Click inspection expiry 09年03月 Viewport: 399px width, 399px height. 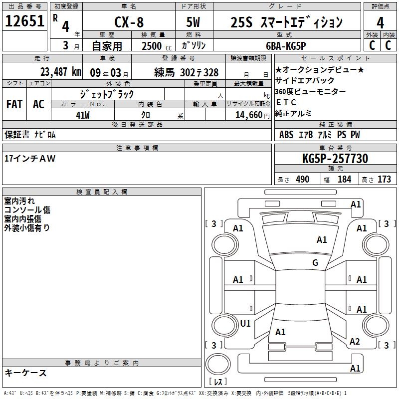click(x=109, y=73)
